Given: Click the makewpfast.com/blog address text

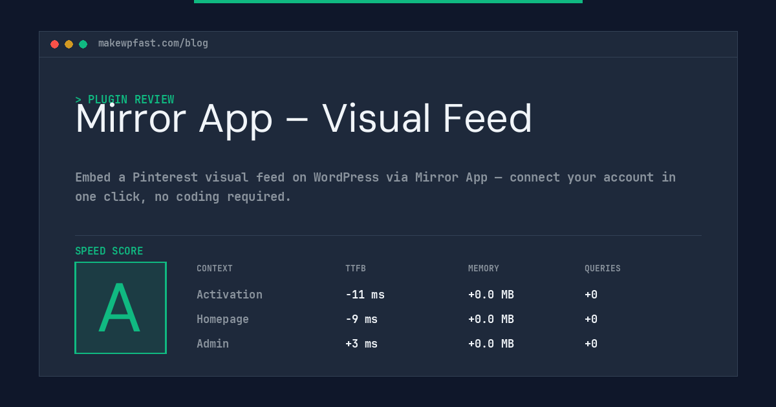Looking at the screenshot, I should pyautogui.click(x=153, y=43).
